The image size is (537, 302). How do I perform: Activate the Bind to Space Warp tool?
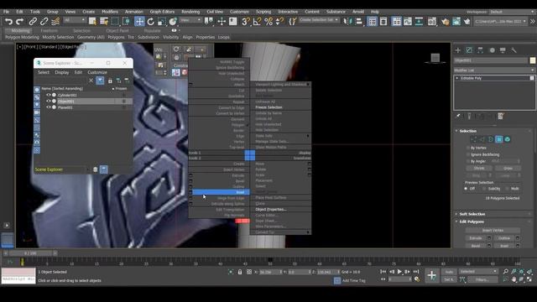point(55,22)
